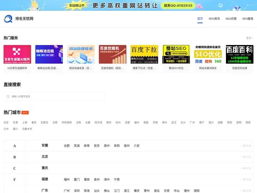The width and height of the screenshot is (257, 193).
Task: Select hot city 成都
Action: [x=220, y=123]
